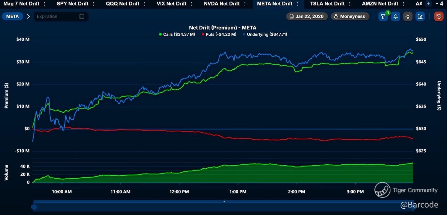Click the 2:00 PM time axis label
The width and height of the screenshot is (447, 215).
pyautogui.click(x=296, y=192)
